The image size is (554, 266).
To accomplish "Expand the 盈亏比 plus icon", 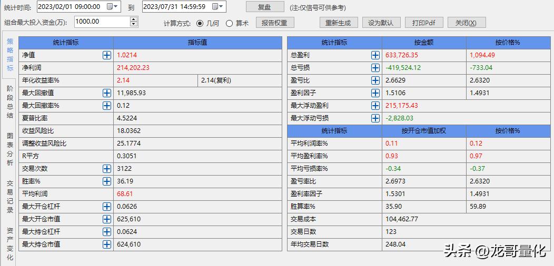I will pos(375,80).
